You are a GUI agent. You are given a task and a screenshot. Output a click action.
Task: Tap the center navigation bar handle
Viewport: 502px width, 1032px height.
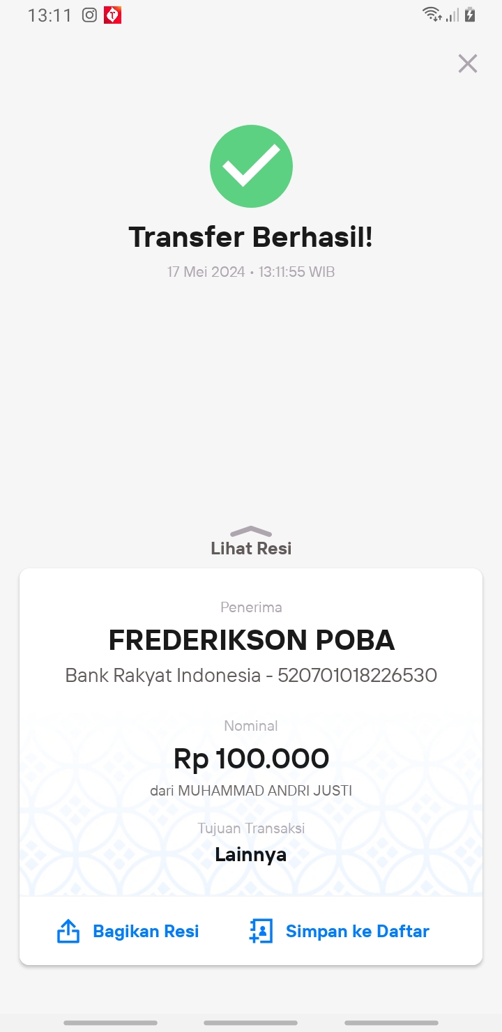(x=251, y=1023)
